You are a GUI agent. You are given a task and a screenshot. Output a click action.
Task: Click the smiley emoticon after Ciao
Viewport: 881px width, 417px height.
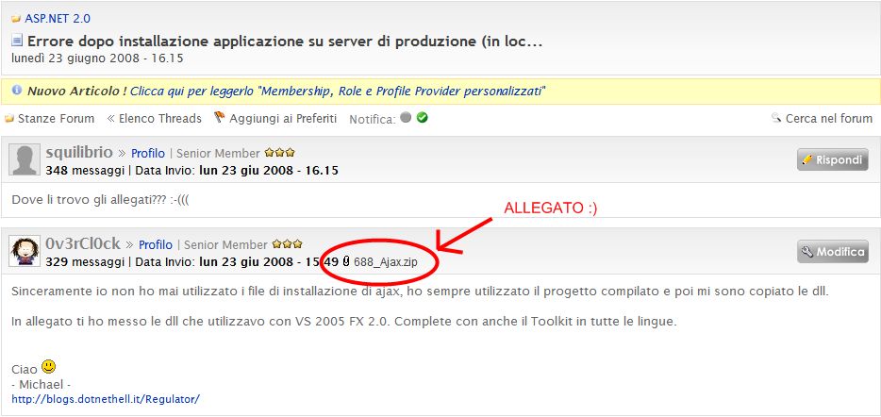(48, 367)
